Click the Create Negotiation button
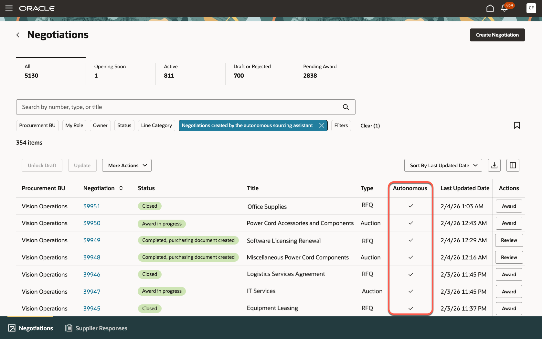The width and height of the screenshot is (542, 339). click(x=497, y=35)
